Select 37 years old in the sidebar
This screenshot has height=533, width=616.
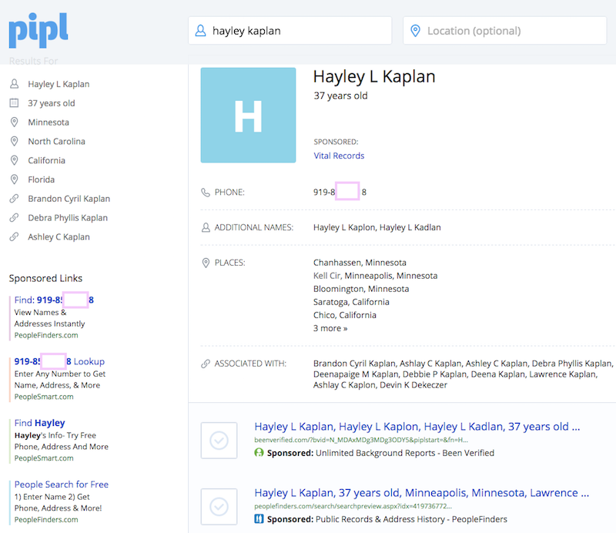(52, 103)
